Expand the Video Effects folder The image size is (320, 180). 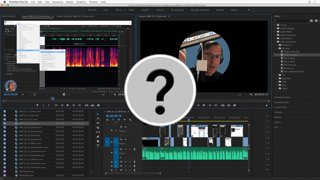coord(275,38)
